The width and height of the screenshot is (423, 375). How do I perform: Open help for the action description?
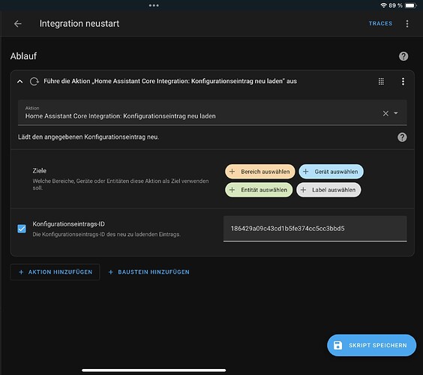402,137
